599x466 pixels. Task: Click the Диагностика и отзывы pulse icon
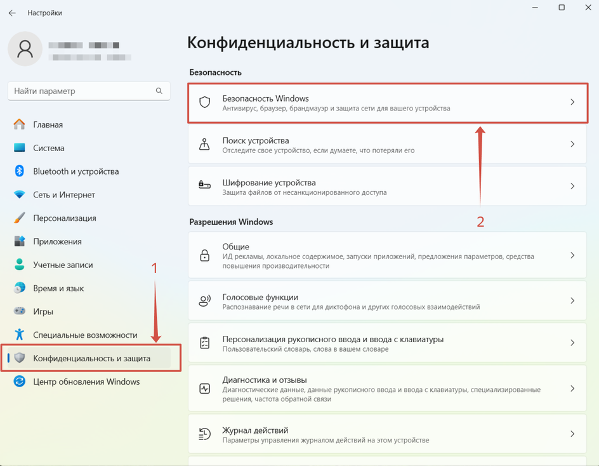[x=205, y=389]
